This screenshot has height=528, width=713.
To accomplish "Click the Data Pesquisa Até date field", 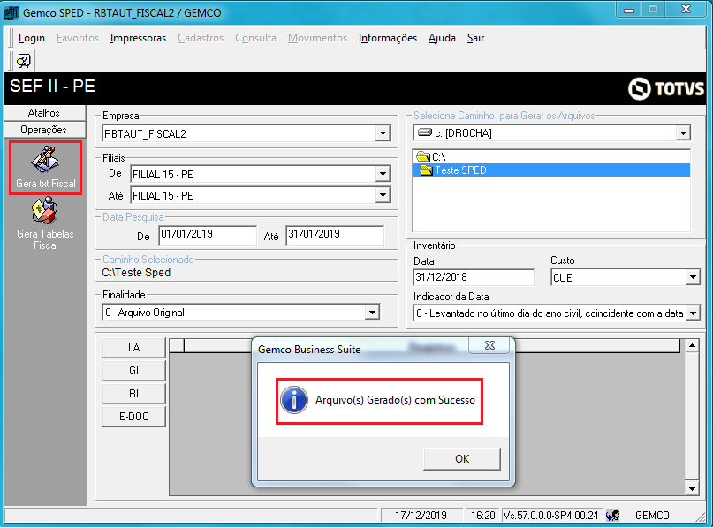I will tap(335, 235).
